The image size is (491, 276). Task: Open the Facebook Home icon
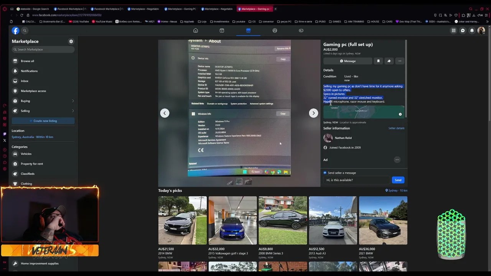(196, 30)
